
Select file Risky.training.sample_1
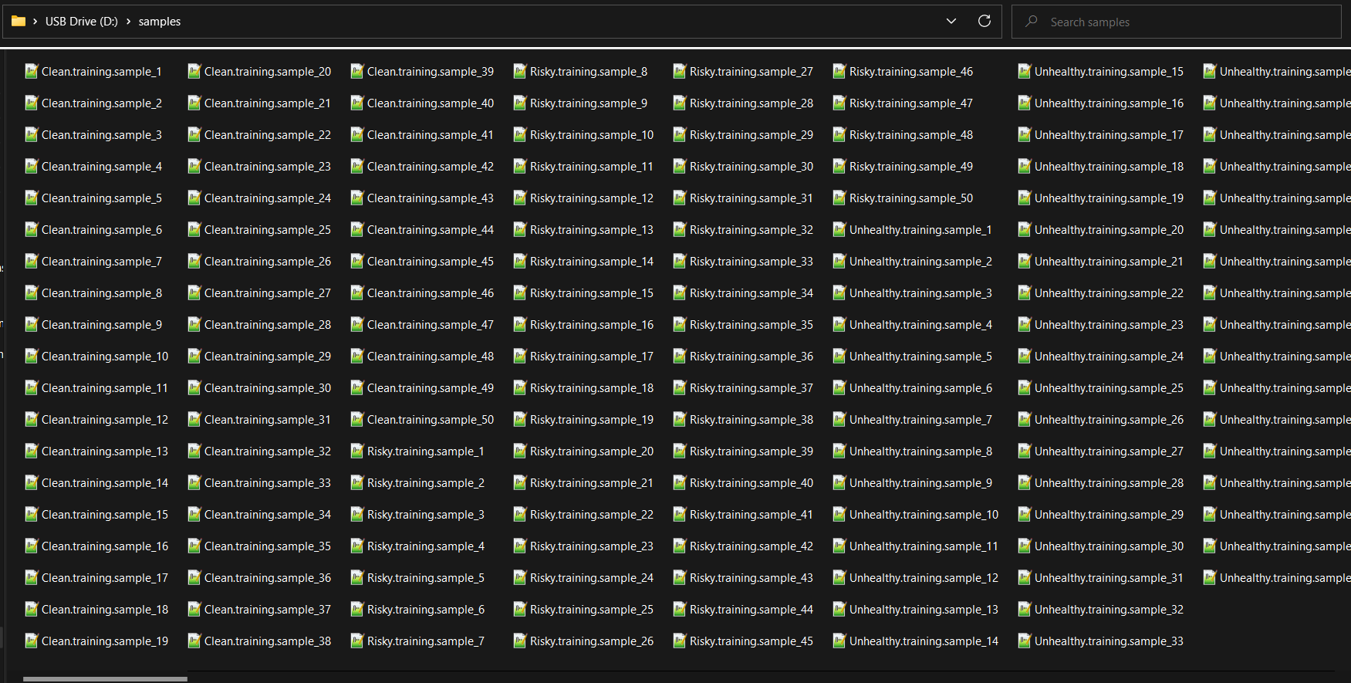pos(425,451)
